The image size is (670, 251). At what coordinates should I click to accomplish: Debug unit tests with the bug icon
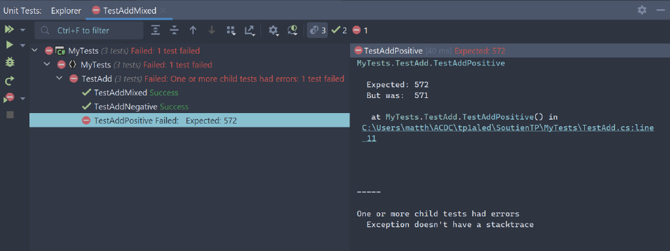tap(9, 62)
